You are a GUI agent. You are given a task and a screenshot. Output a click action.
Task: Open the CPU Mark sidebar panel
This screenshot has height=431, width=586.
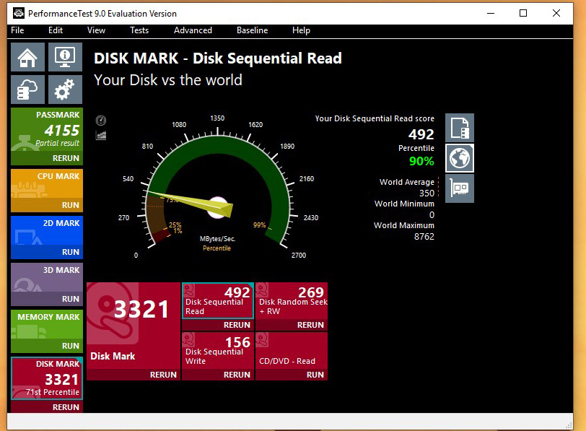(x=47, y=184)
